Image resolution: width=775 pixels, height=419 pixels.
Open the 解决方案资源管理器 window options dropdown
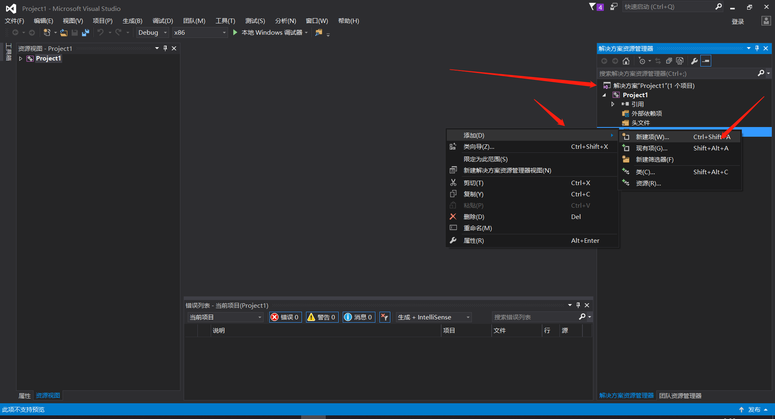click(x=748, y=48)
